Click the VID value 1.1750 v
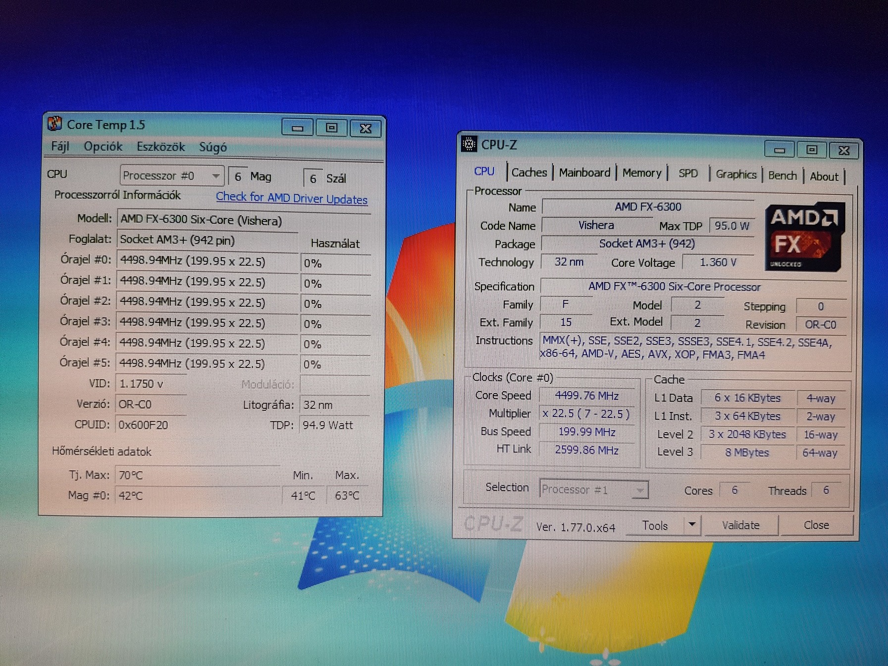The height and width of the screenshot is (666, 888). tap(151, 384)
